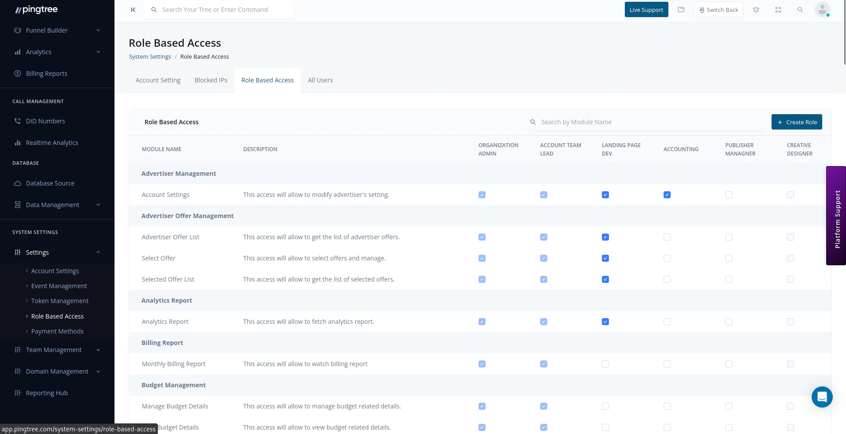Image resolution: width=846 pixels, height=434 pixels.
Task: Open the notifications bell icon
Action: coord(756,9)
